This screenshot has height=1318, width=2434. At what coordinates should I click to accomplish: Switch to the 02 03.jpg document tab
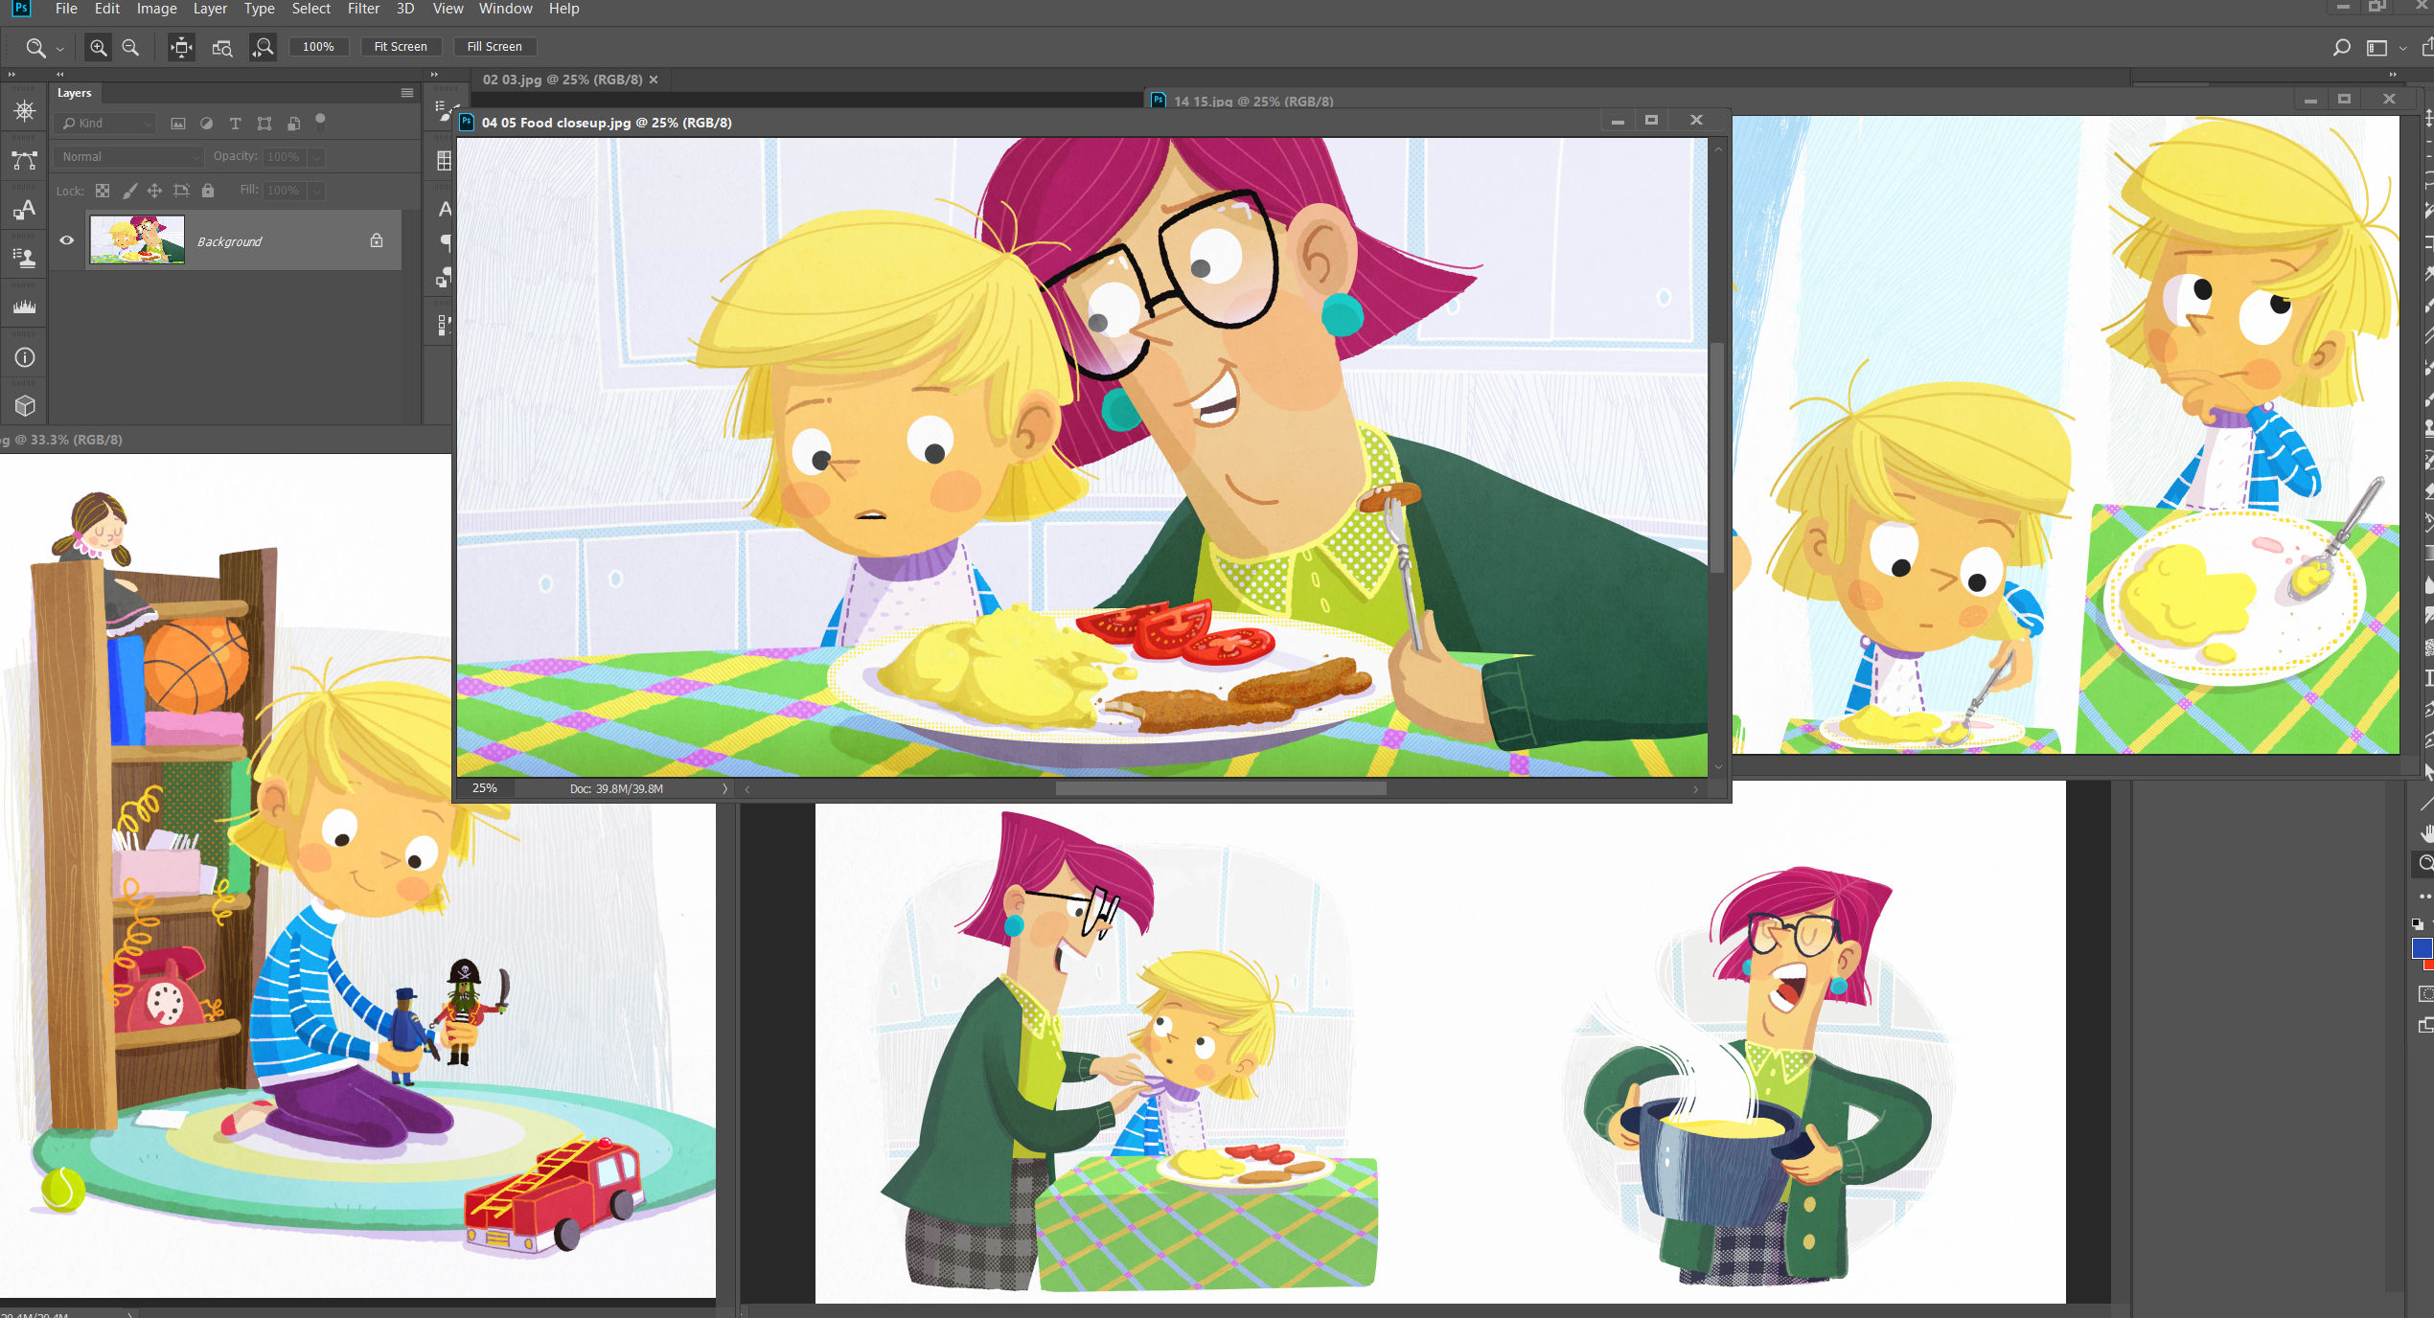[563, 80]
